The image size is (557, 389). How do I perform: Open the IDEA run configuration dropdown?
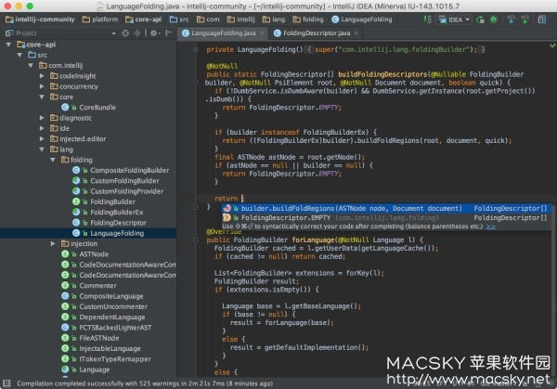(x=454, y=19)
